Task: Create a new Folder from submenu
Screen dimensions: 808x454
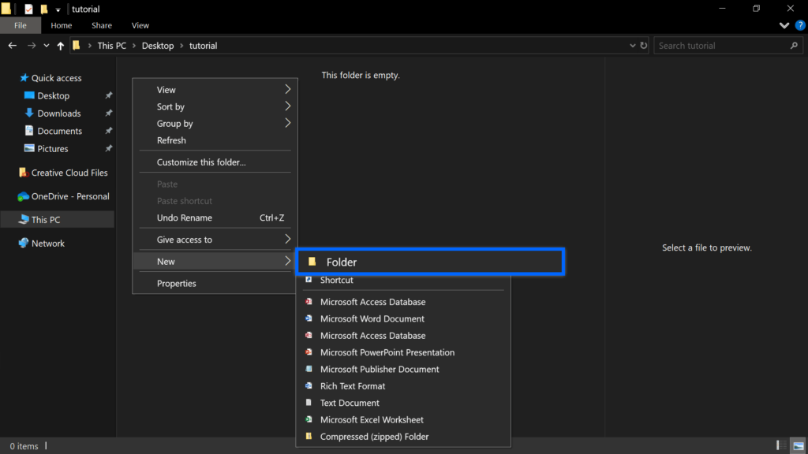Action: [430, 262]
